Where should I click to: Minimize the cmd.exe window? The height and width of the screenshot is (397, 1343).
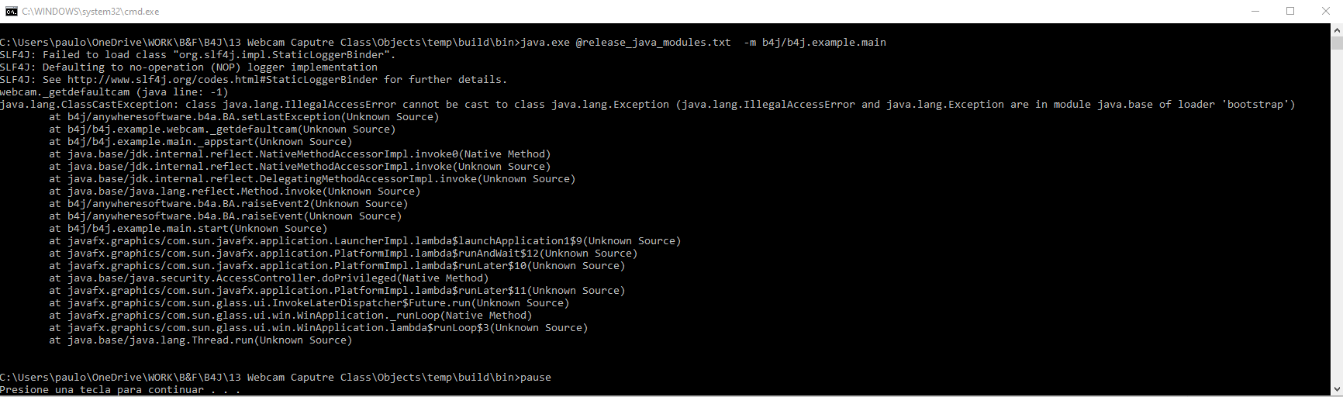1255,12
